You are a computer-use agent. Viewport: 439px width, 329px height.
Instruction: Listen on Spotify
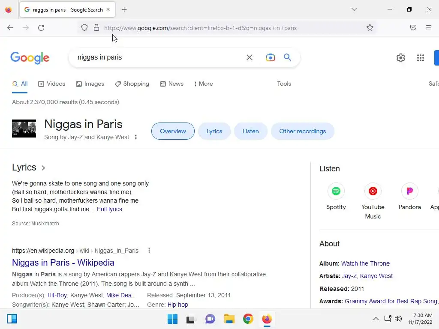point(336,196)
